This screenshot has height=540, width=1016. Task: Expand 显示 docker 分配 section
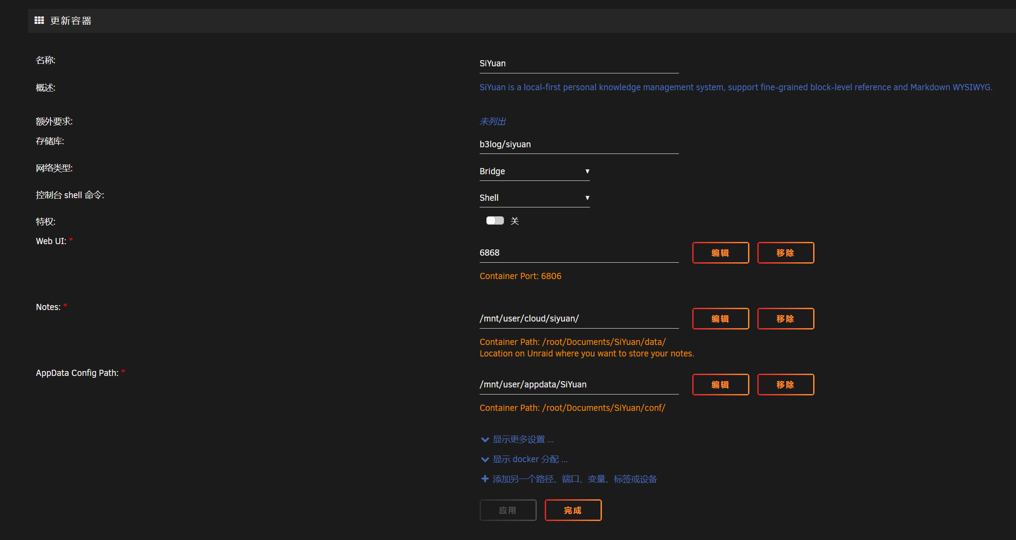tap(530, 460)
